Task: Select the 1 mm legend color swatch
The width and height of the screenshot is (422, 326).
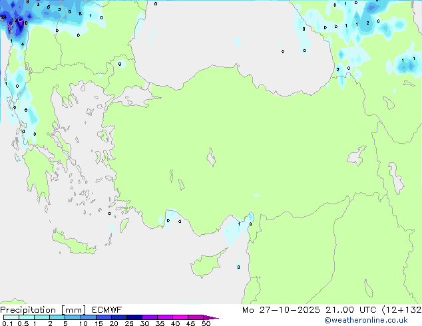Action: tap(42, 317)
